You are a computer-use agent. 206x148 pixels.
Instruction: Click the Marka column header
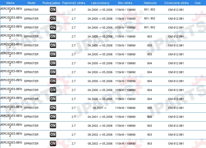pos(10,3)
